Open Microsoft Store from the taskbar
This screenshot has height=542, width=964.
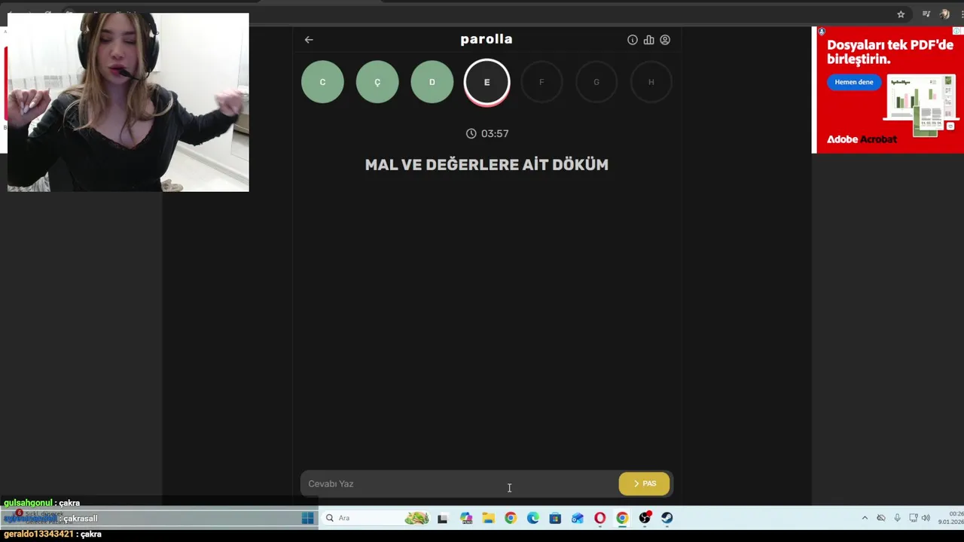pos(555,518)
